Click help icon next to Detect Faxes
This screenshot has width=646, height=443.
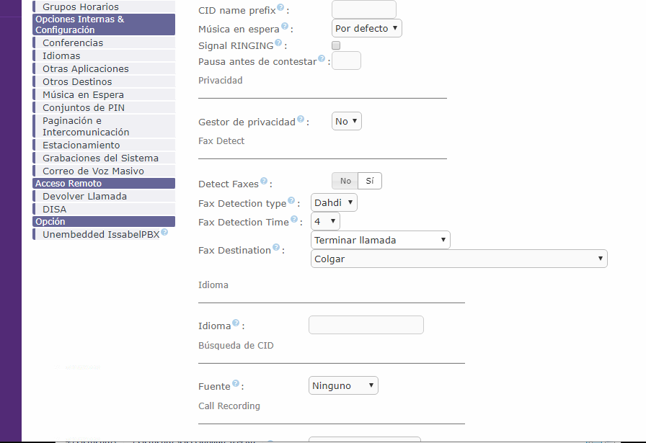264,182
